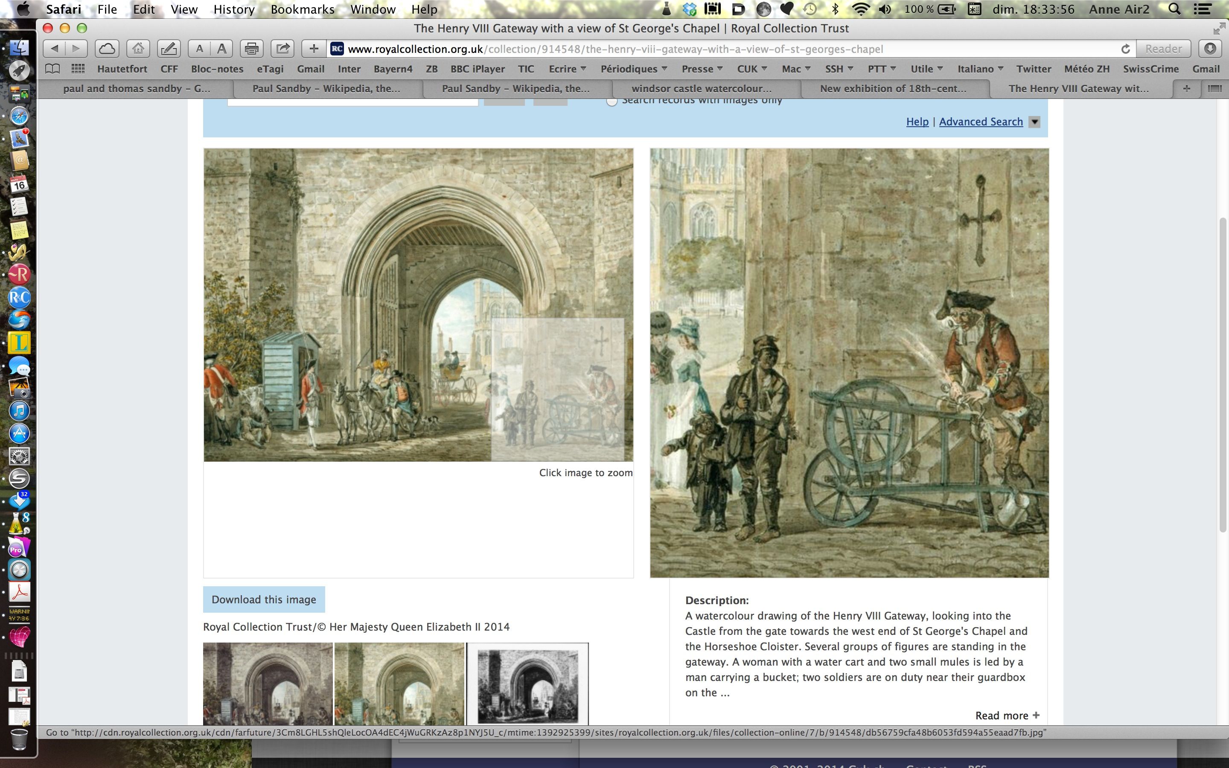Expand PTT bookmarks folder

click(x=882, y=69)
